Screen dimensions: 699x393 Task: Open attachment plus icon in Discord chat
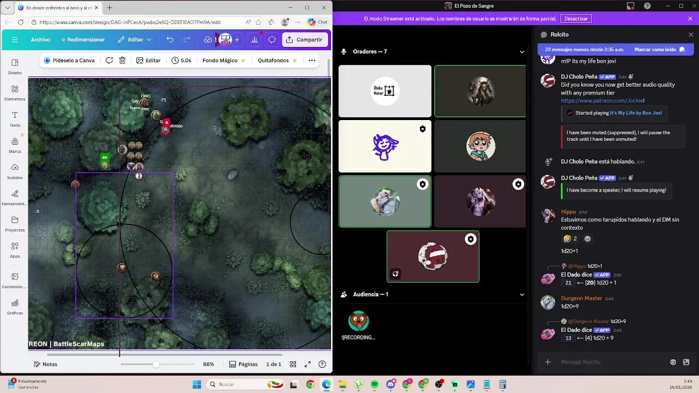(x=548, y=362)
